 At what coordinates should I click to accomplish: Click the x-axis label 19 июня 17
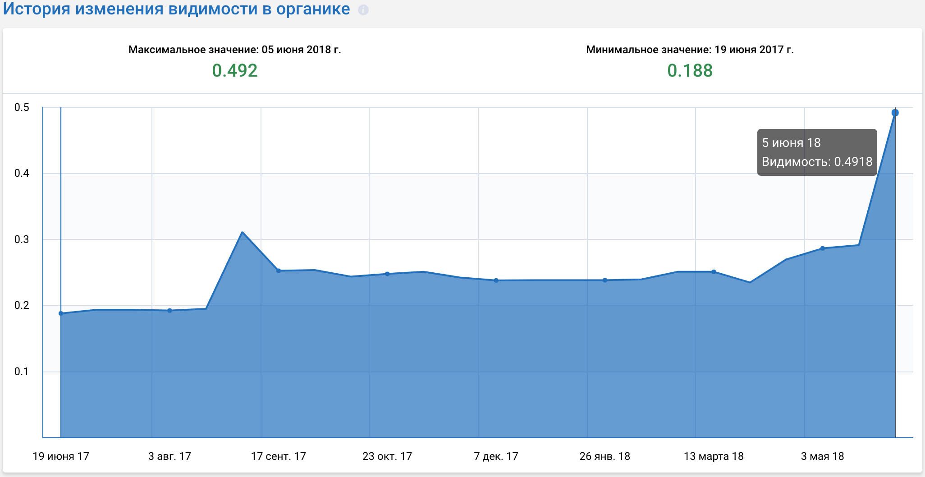point(61,456)
